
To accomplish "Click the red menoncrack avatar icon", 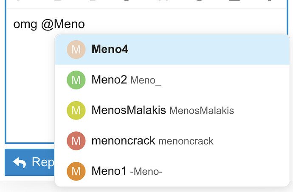I will pos(76,141).
